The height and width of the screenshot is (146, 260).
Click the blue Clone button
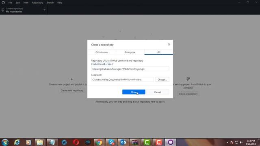[x=134, y=92]
